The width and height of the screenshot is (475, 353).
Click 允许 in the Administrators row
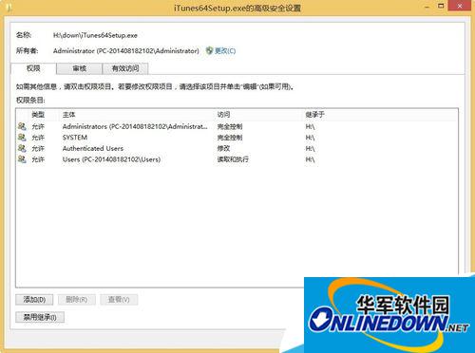(x=38, y=126)
